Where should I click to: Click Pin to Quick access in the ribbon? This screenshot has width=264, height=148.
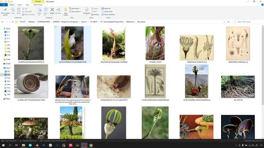(x=5, y=12)
